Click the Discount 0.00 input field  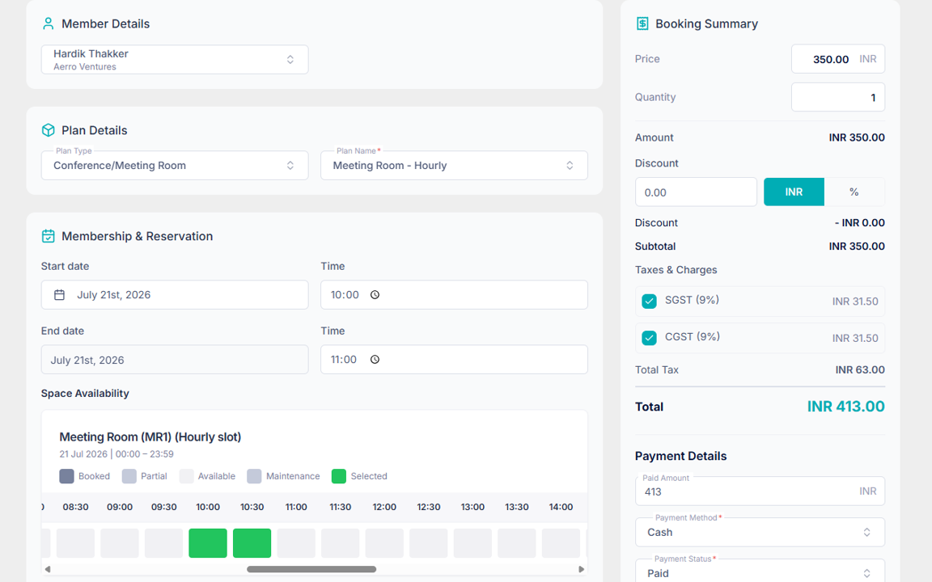tap(696, 192)
